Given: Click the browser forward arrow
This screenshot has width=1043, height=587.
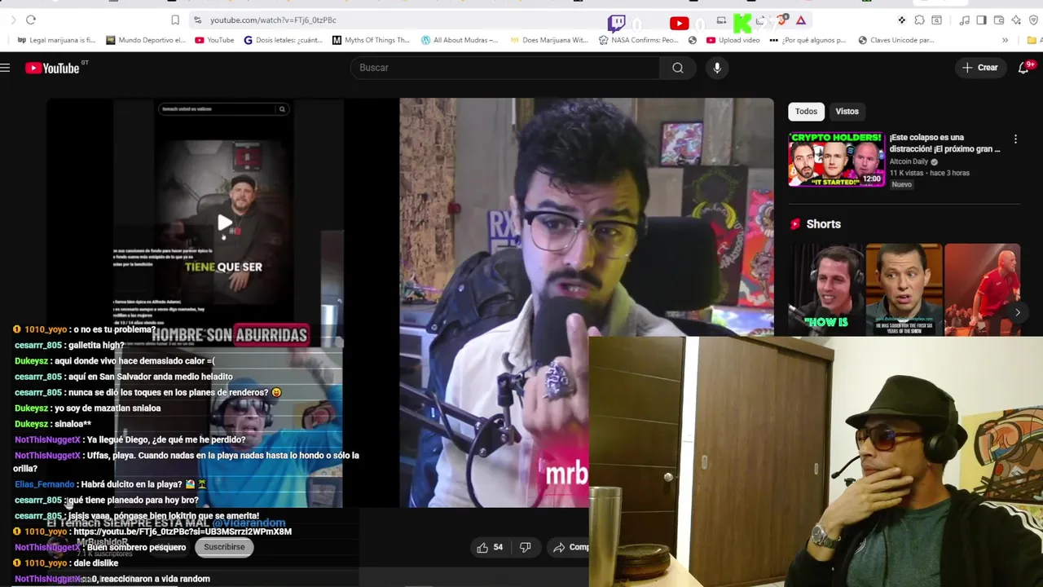Looking at the screenshot, I should coord(13,20).
